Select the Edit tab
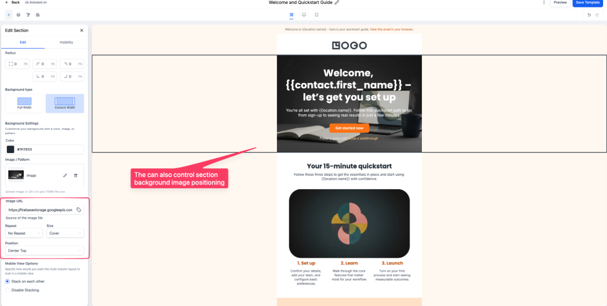Image resolution: width=607 pixels, height=306 pixels. [x=23, y=42]
